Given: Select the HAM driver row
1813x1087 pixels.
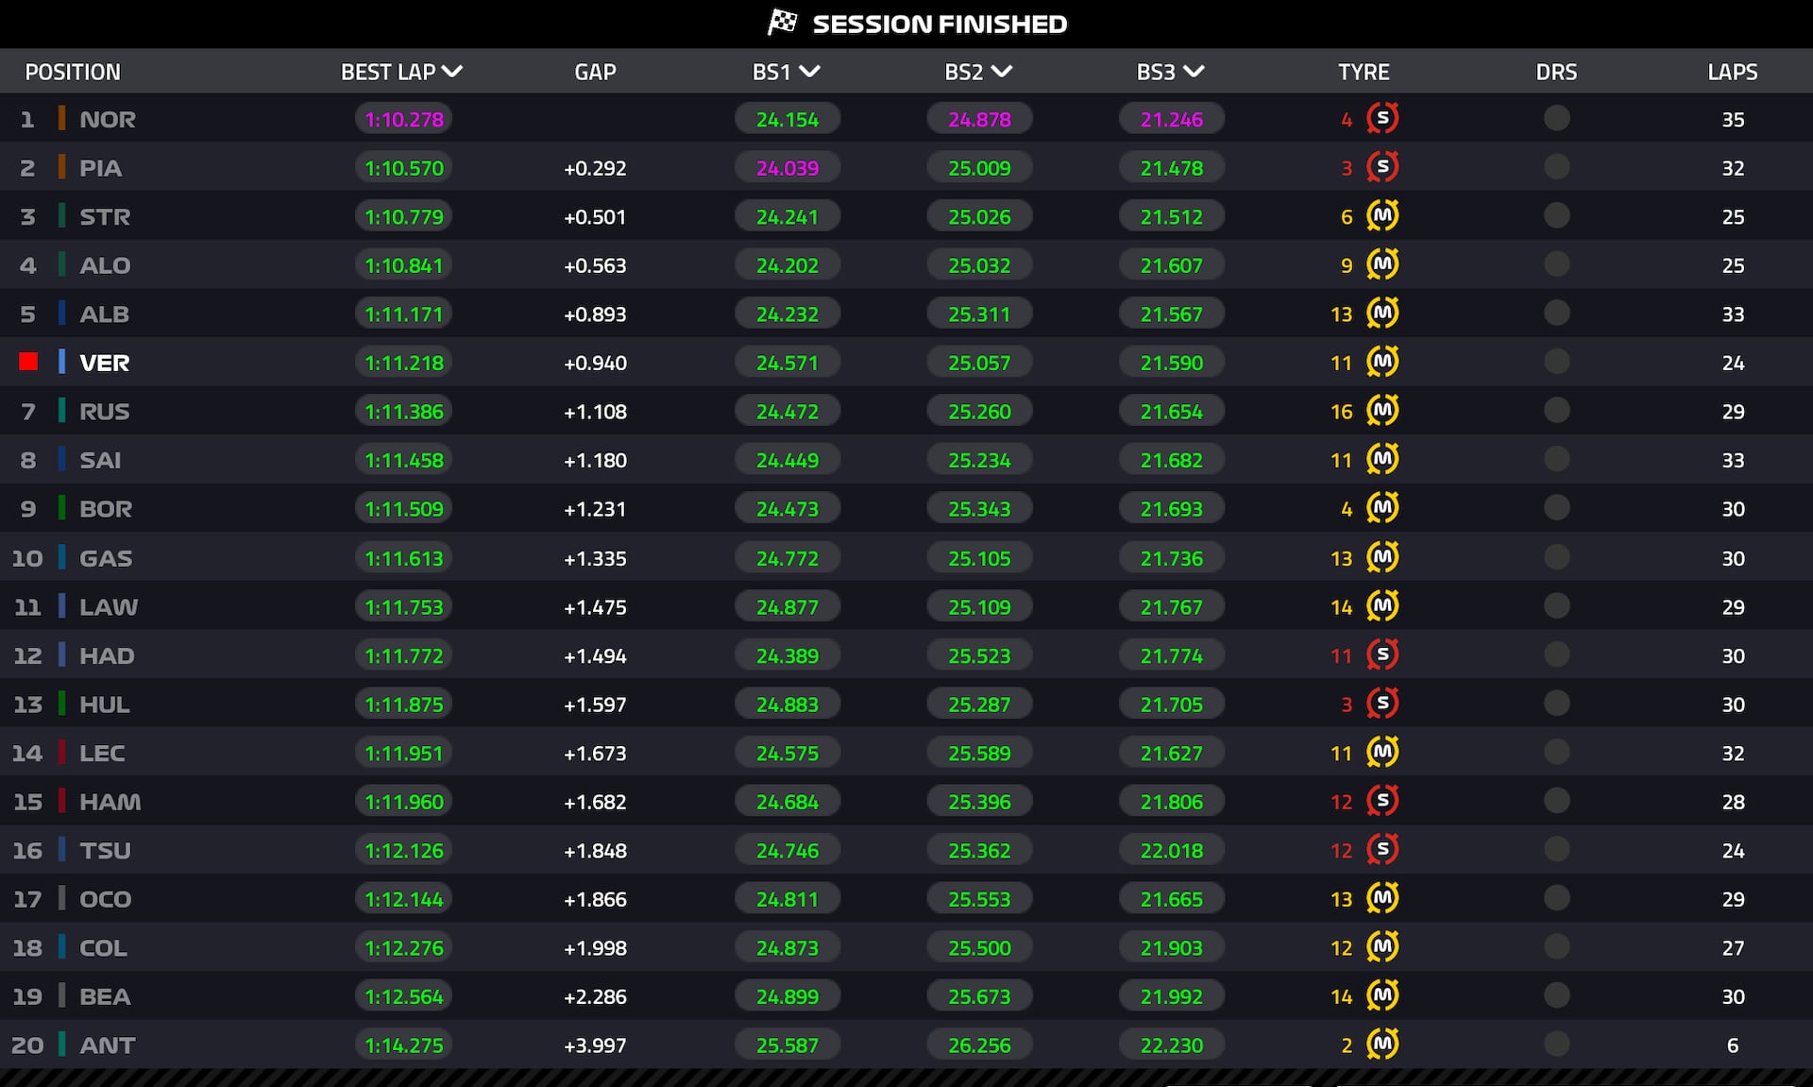Looking at the screenshot, I should 110,802.
